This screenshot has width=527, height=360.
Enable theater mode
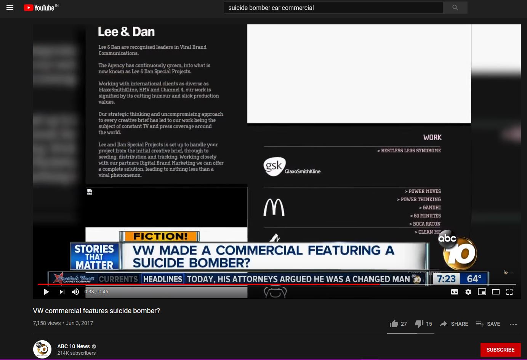click(496, 292)
